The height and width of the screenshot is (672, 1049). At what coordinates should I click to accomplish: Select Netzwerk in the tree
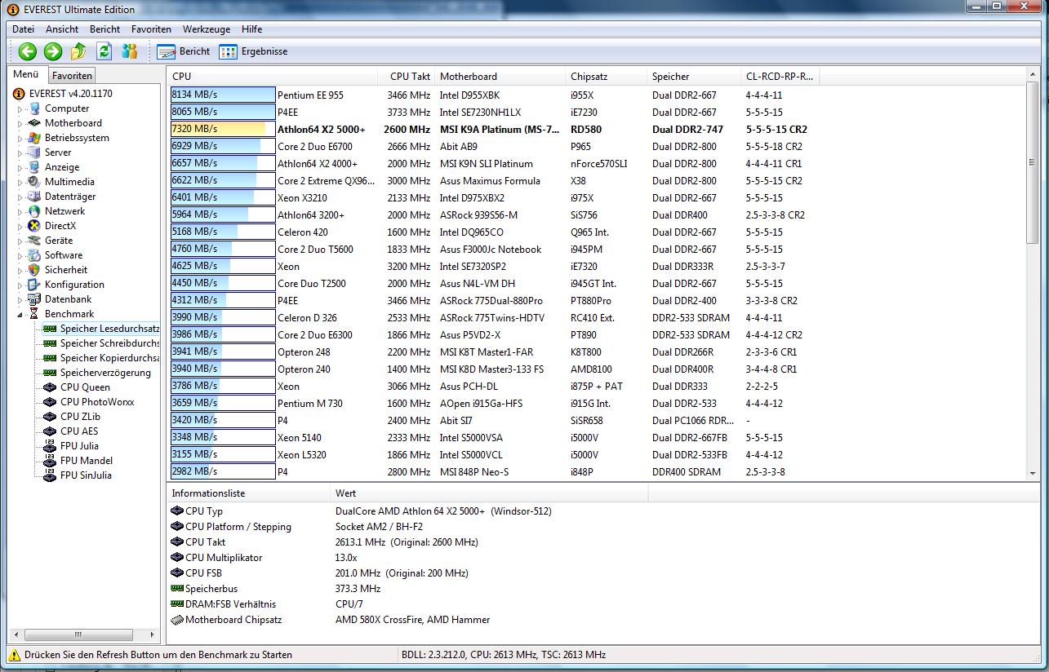click(x=64, y=211)
